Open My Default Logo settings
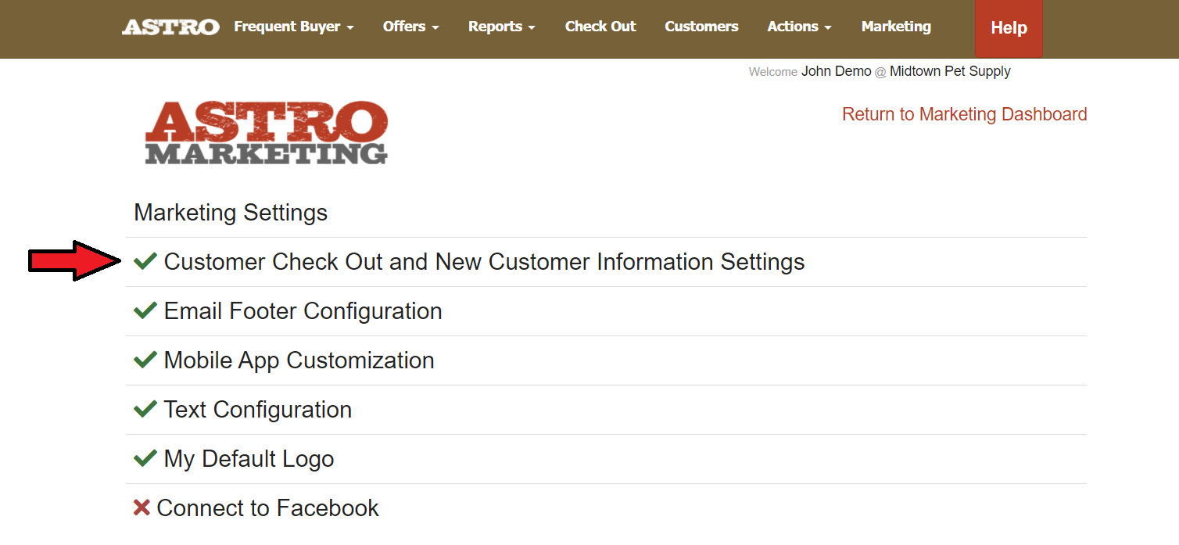The width and height of the screenshot is (1179, 545). [x=249, y=459]
